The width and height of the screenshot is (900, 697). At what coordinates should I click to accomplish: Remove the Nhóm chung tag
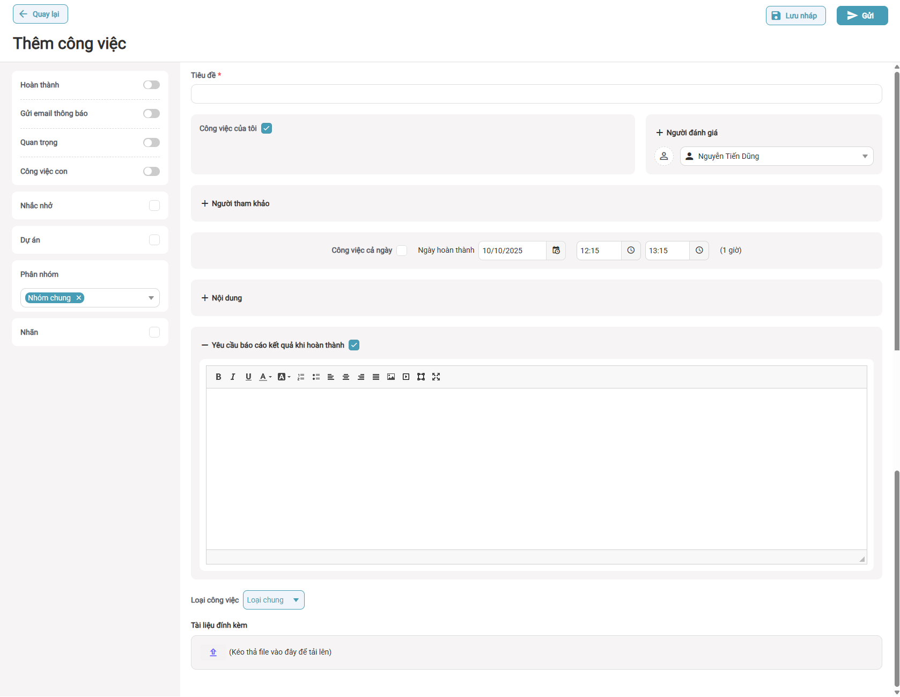coord(79,298)
